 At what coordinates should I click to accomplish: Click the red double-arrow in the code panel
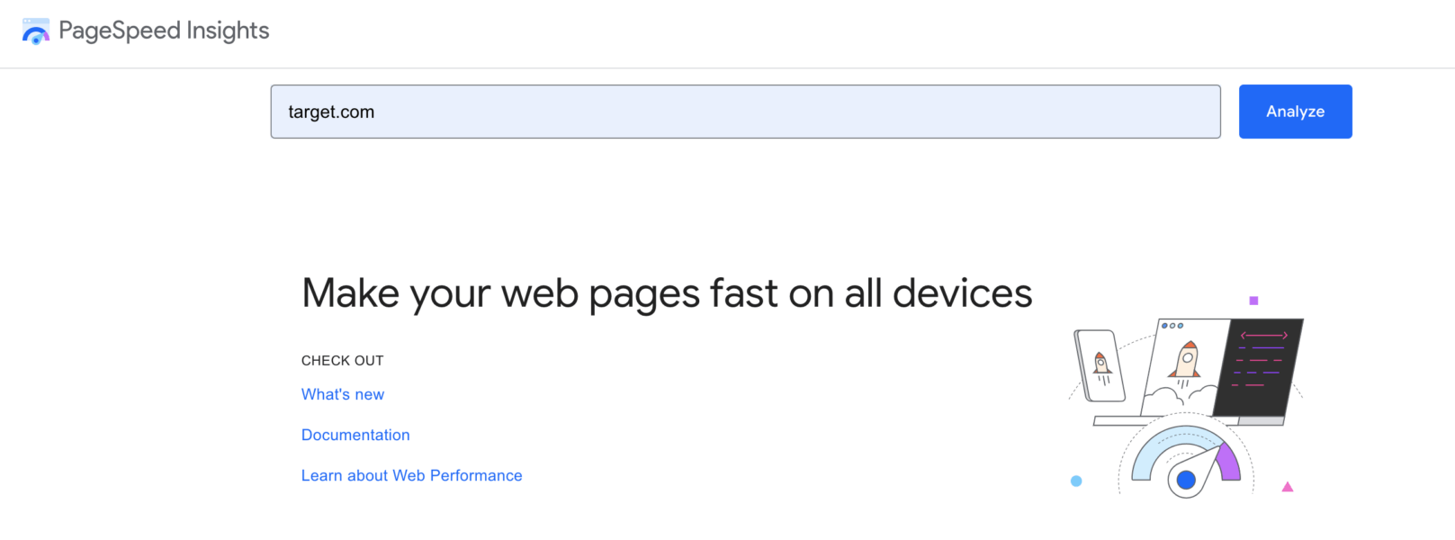pyautogui.click(x=1263, y=336)
